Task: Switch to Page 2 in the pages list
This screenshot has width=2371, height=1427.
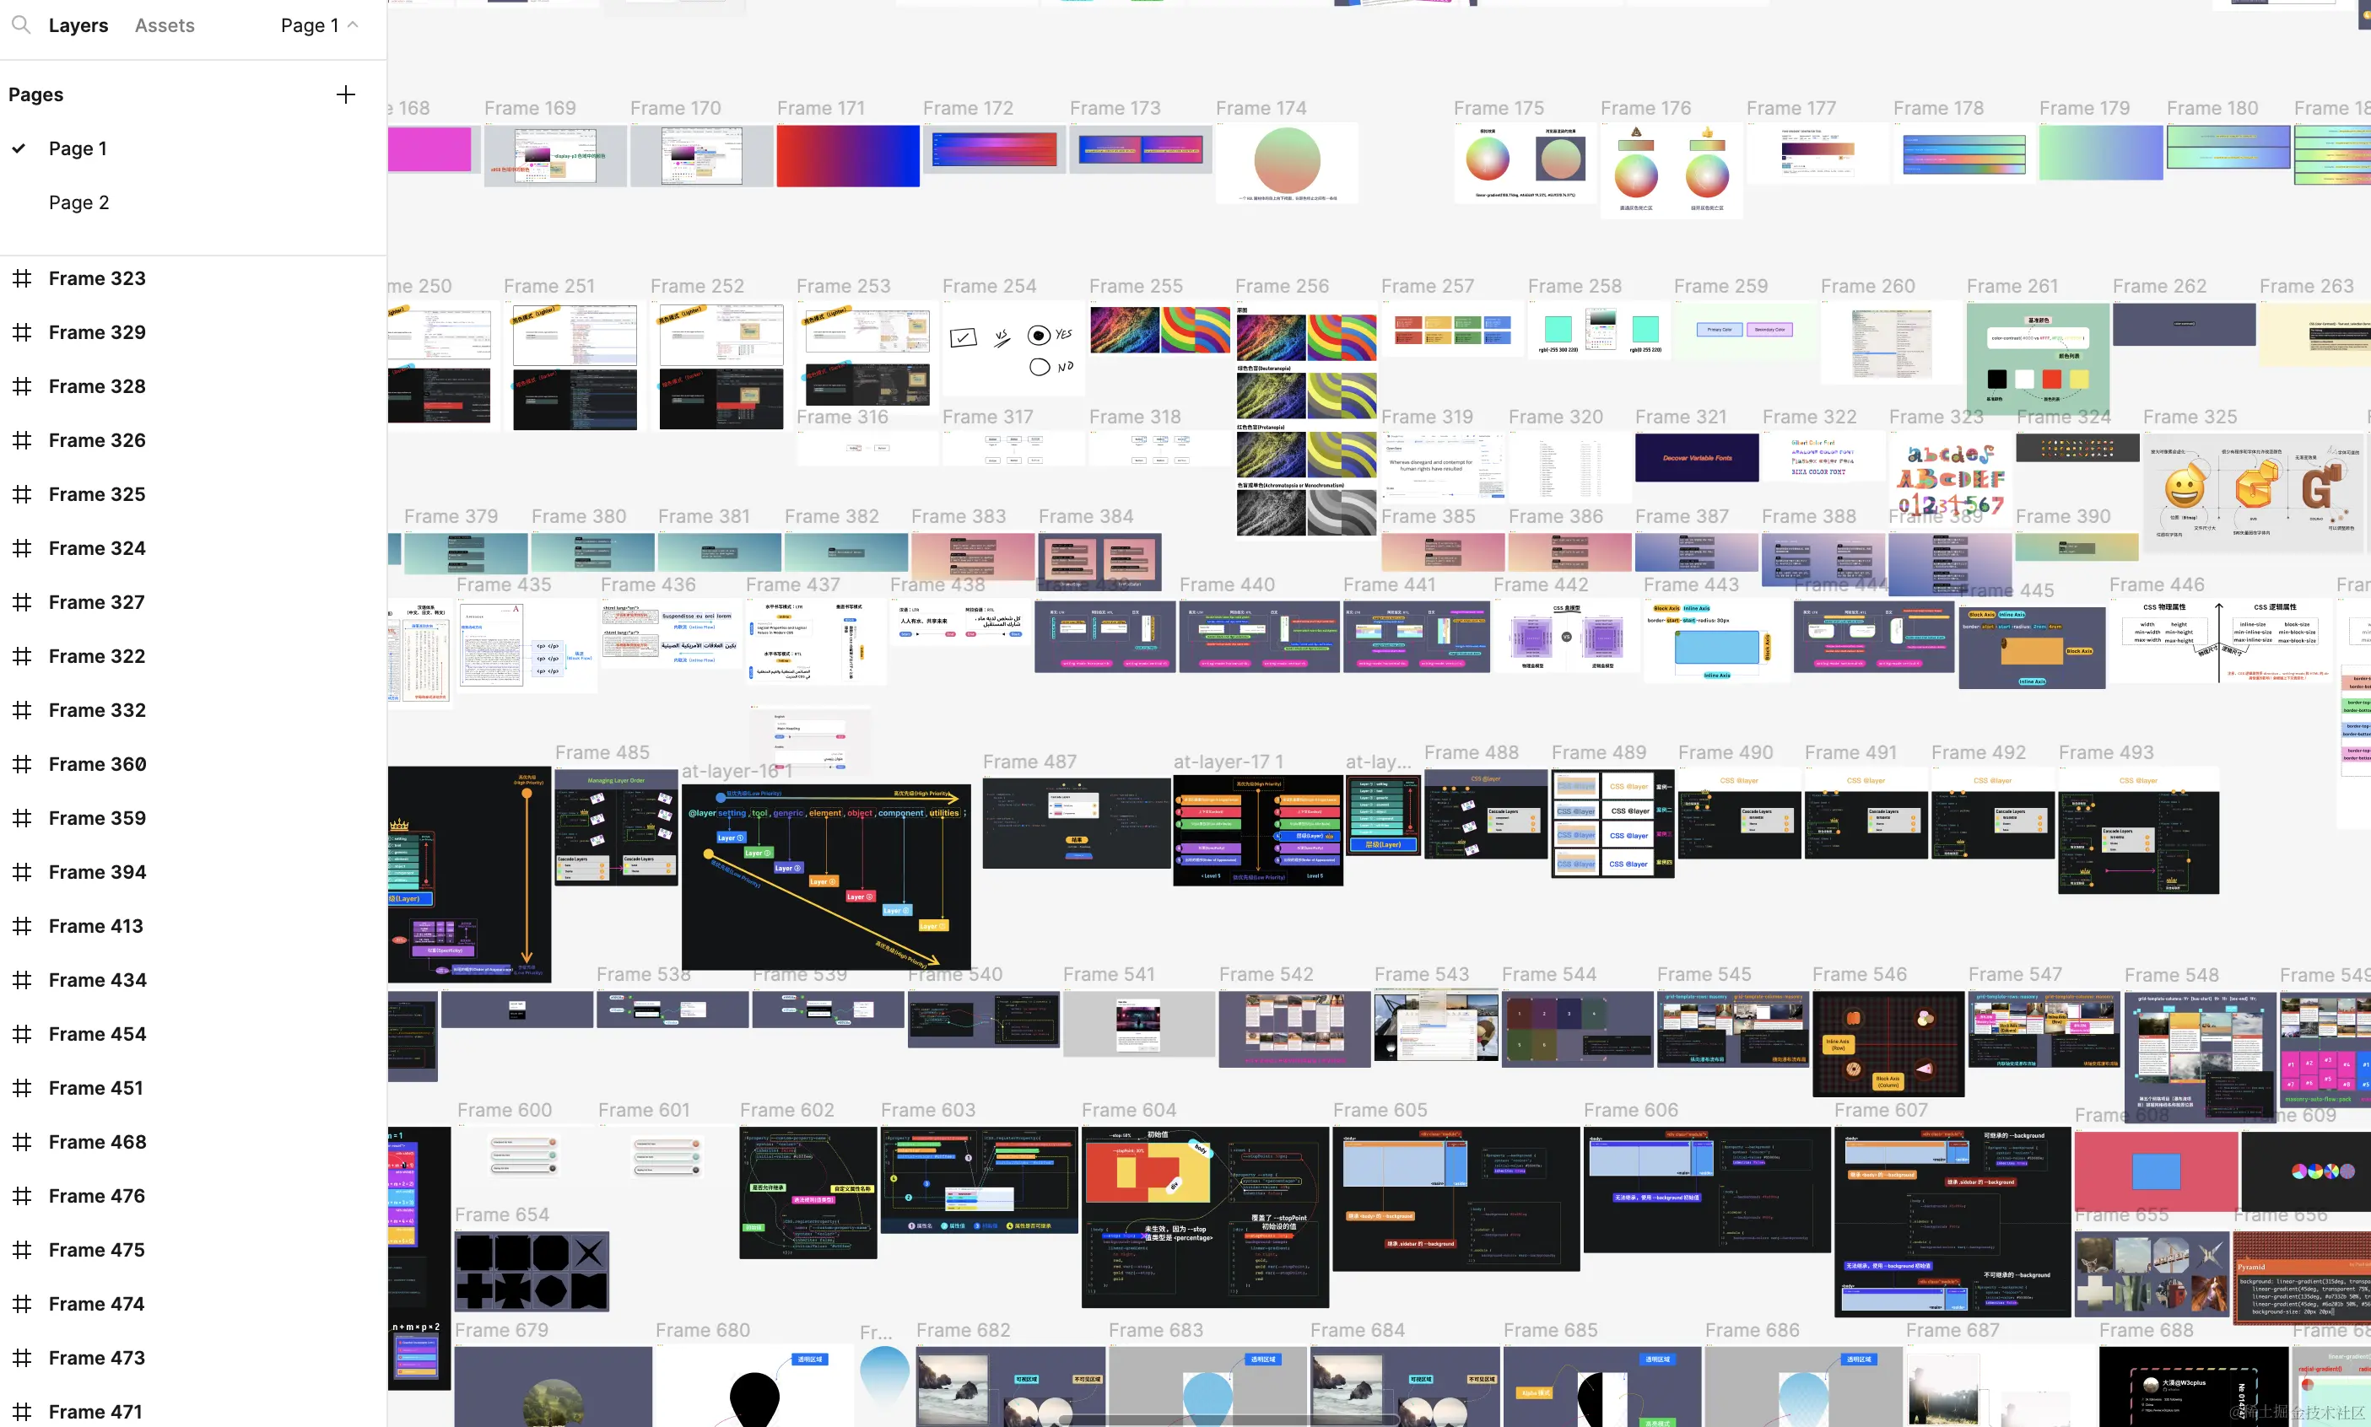Action: coord(78,203)
